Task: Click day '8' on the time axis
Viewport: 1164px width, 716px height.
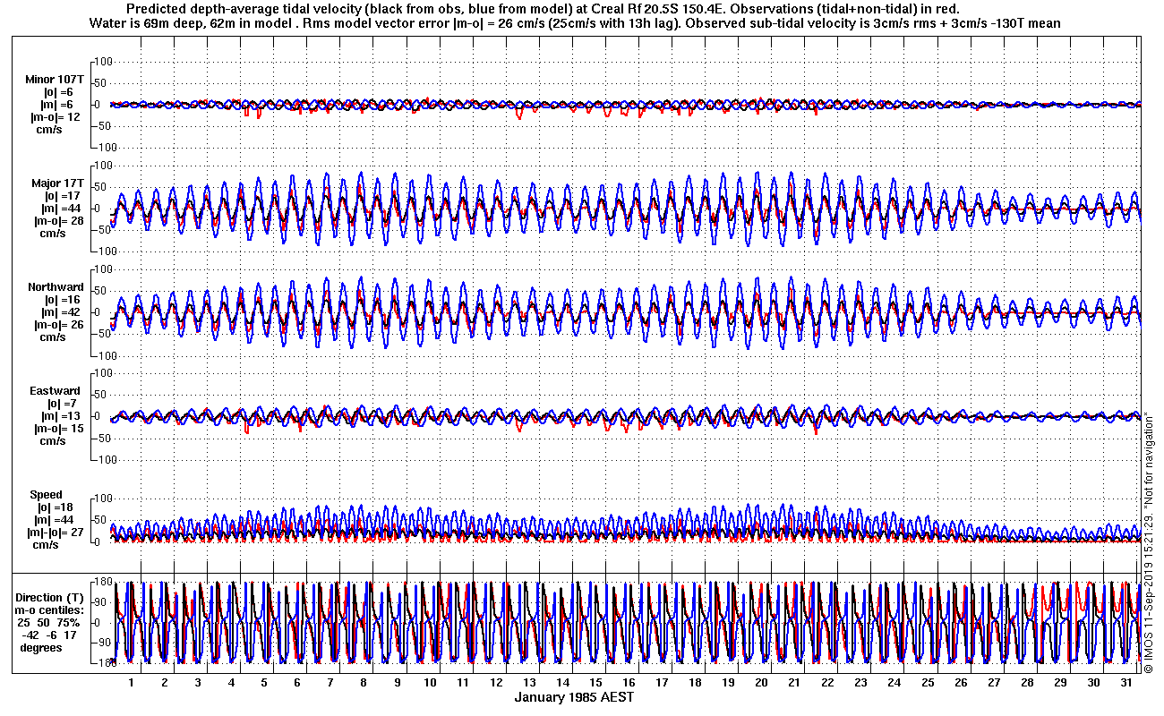Action: click(364, 682)
